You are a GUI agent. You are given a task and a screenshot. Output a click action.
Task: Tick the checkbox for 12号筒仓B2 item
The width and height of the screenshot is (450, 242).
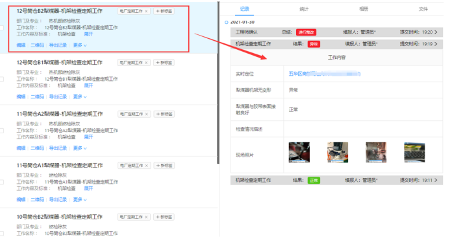coord(1,28)
